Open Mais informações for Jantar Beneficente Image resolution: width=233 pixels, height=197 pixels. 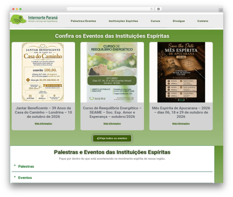43,123
